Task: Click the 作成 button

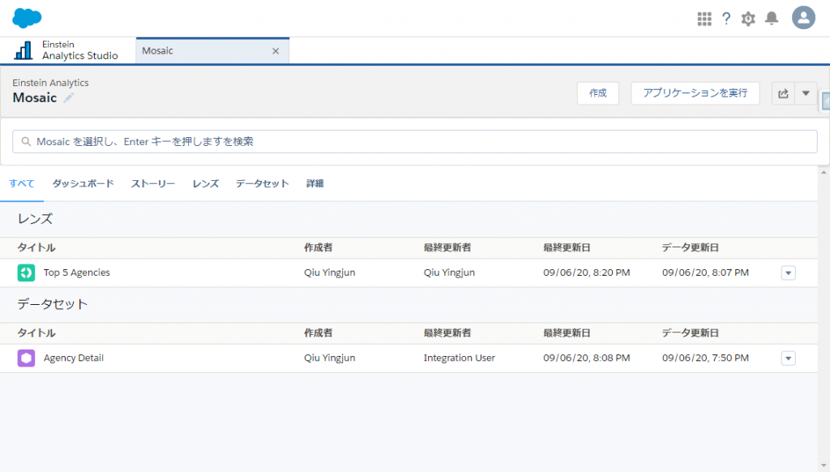Action: click(x=597, y=93)
